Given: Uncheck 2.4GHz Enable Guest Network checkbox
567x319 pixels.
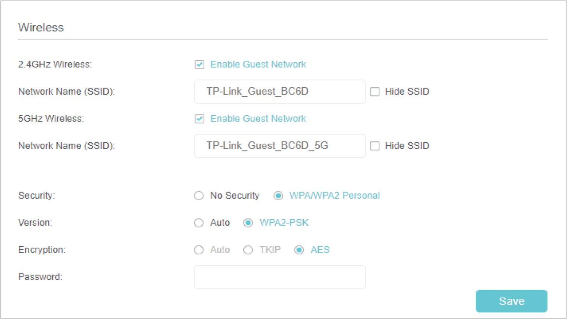Looking at the screenshot, I should (199, 65).
